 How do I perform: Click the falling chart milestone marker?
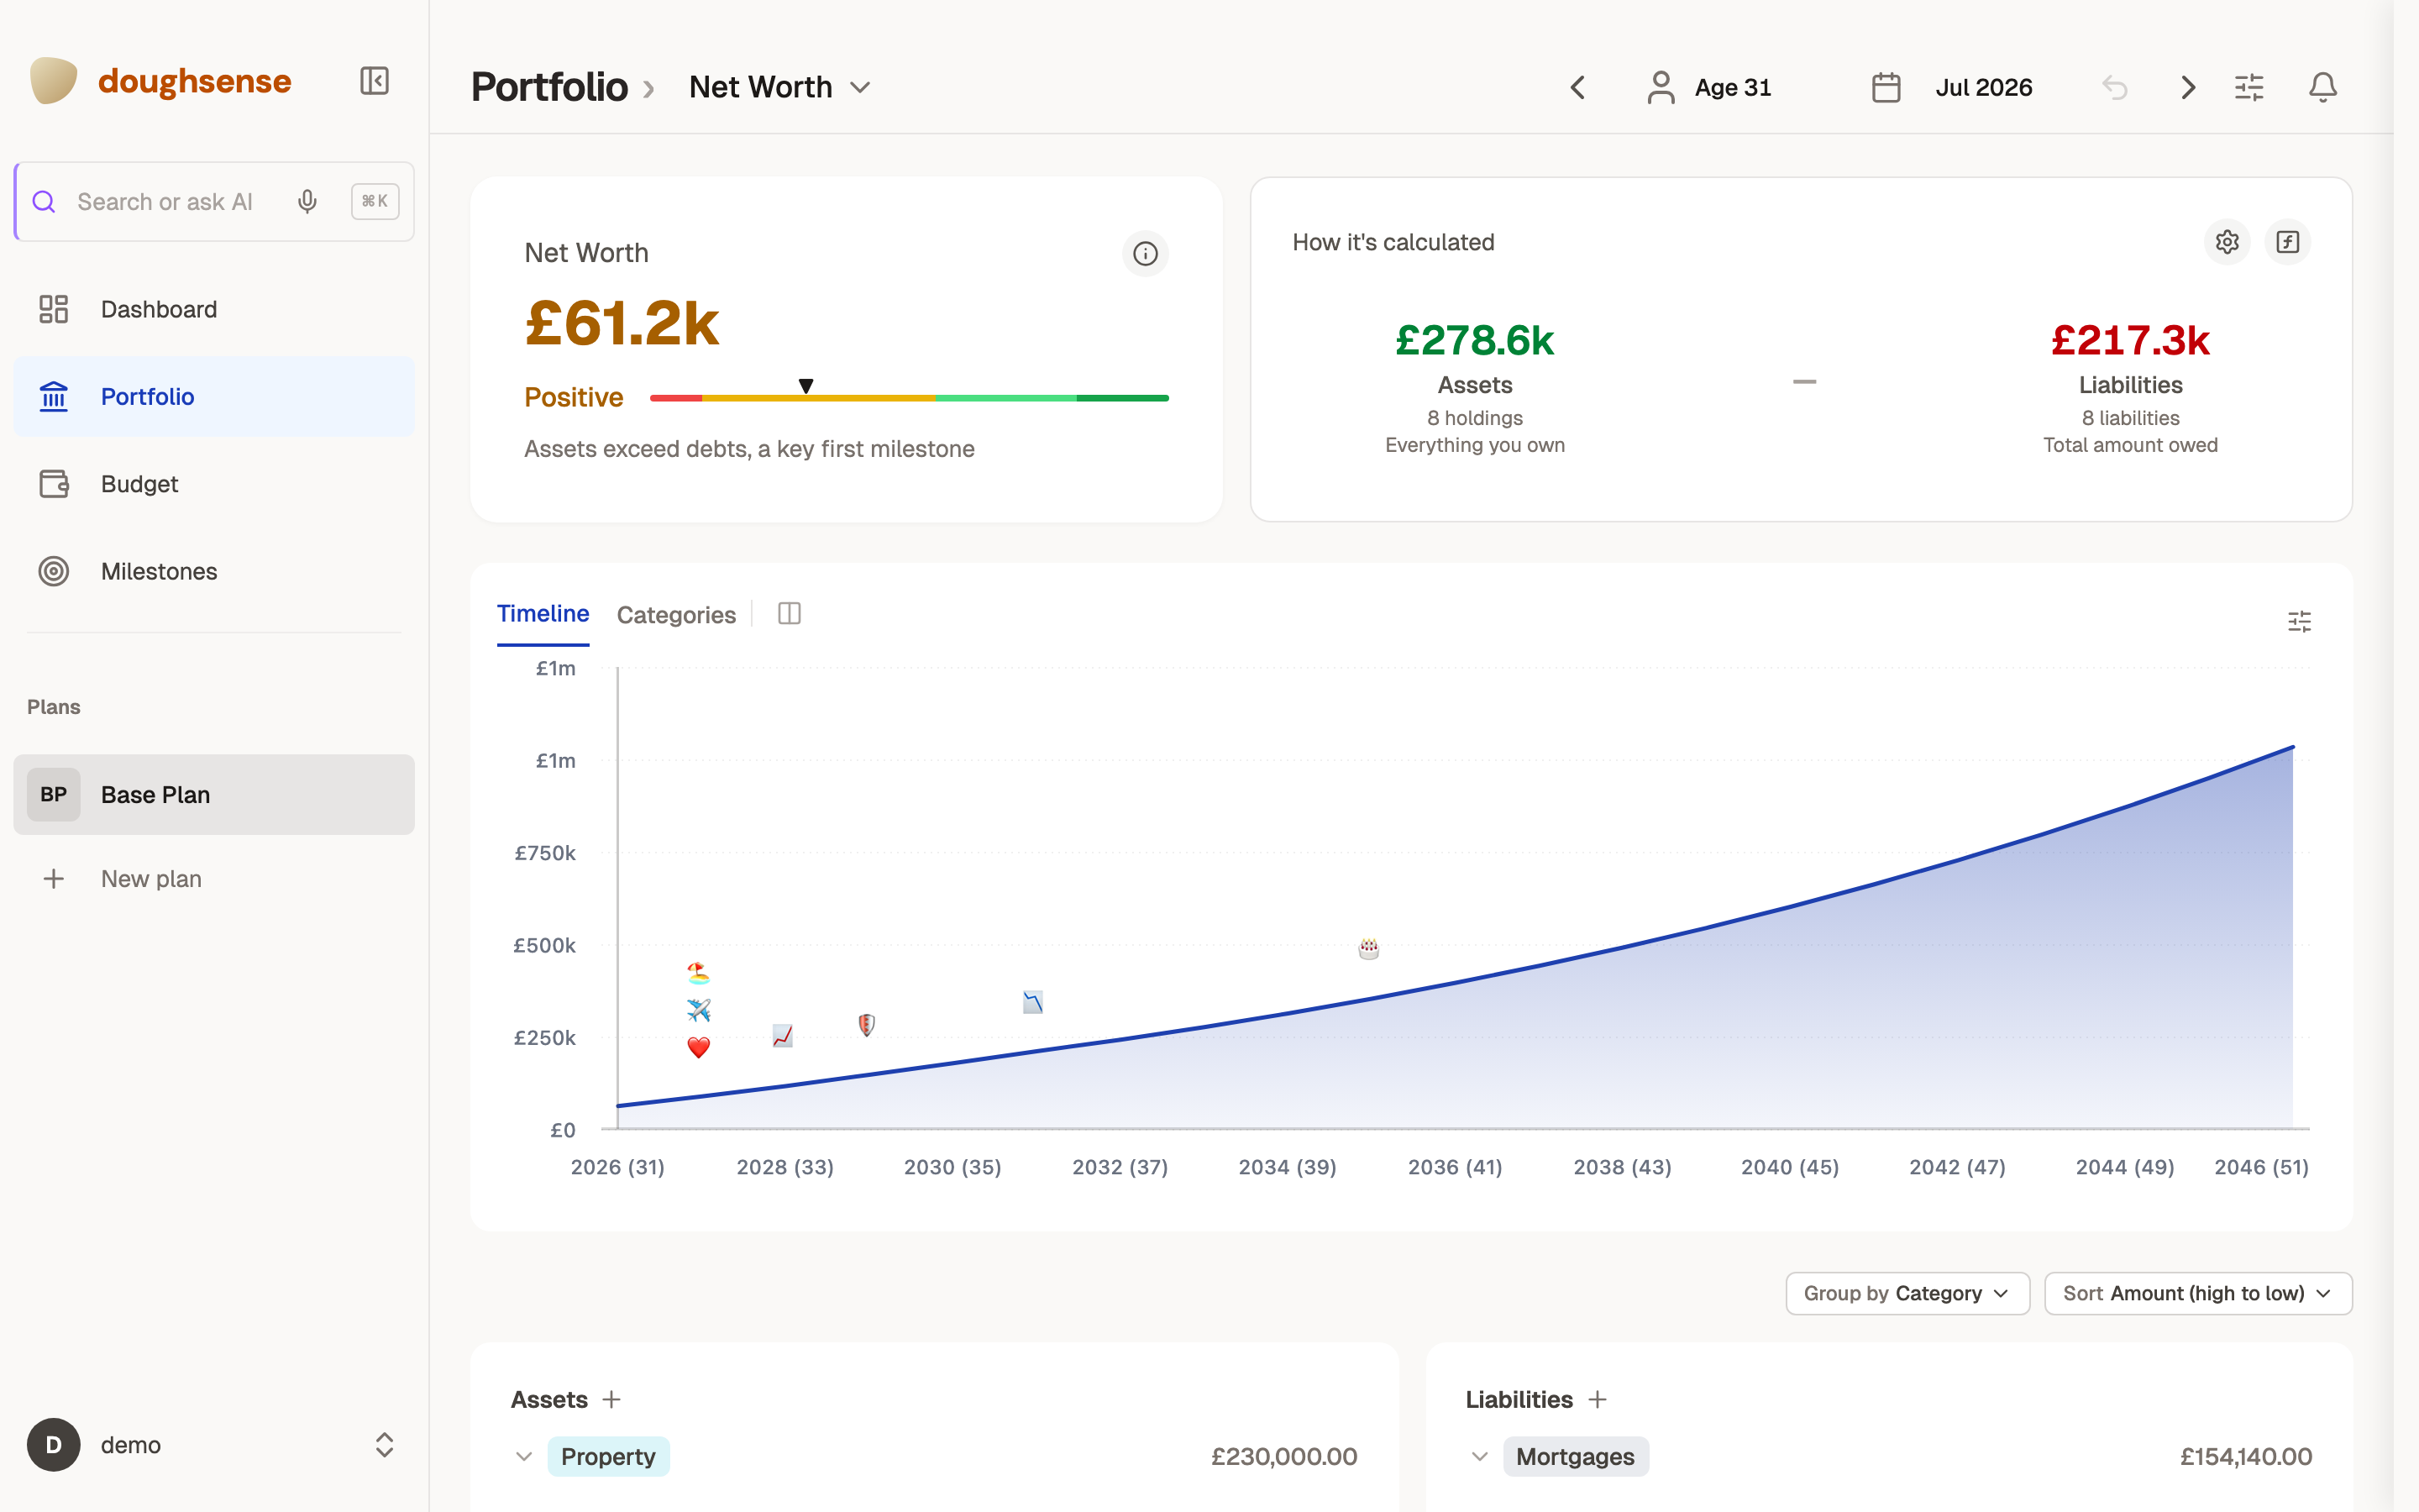click(1032, 1002)
